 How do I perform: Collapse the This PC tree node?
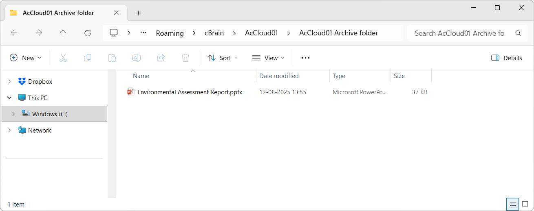click(9, 98)
